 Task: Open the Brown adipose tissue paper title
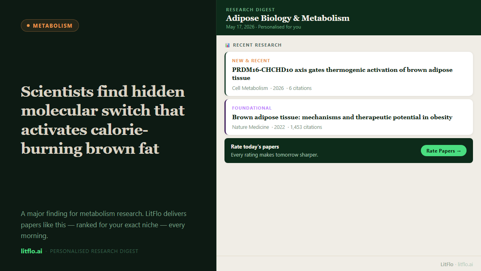342,117
